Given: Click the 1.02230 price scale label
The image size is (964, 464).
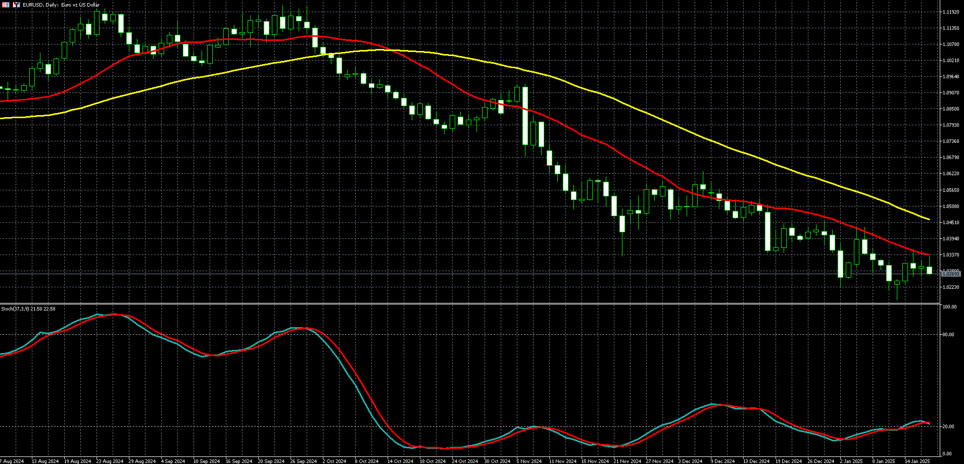Looking at the screenshot, I should (951, 287).
